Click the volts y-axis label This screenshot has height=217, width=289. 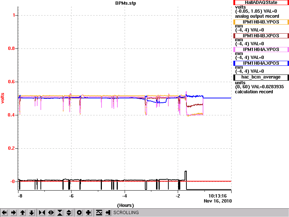pyautogui.click(x=3, y=98)
